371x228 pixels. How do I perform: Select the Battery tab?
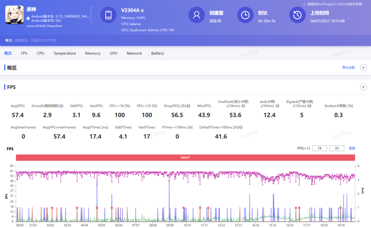coord(158,53)
